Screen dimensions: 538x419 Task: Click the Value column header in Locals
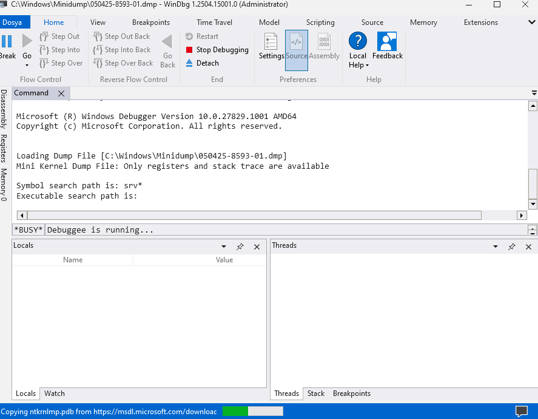(x=224, y=260)
